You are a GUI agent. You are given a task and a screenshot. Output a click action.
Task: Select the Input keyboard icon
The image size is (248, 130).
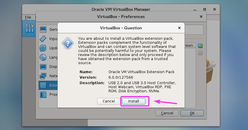click(43, 39)
